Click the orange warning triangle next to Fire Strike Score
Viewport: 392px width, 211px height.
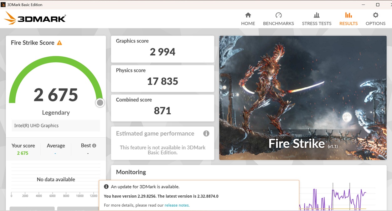point(59,43)
